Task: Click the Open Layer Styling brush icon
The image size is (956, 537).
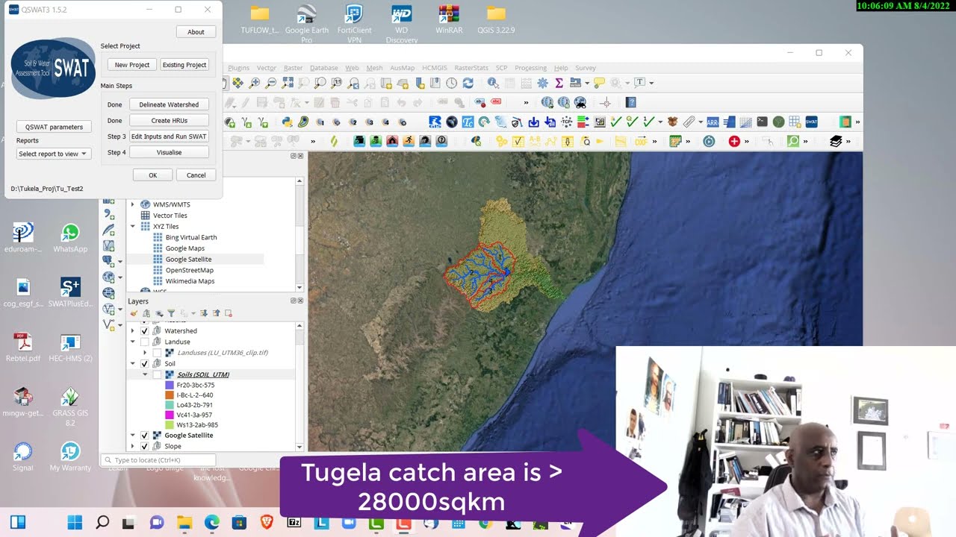Action: pyautogui.click(x=134, y=313)
